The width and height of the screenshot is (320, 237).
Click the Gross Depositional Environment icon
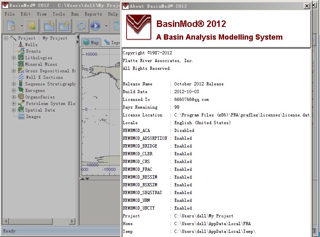[21, 71]
